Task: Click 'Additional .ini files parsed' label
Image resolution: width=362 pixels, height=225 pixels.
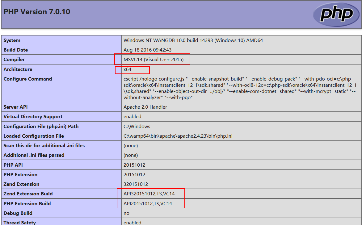Action: (x=34, y=155)
